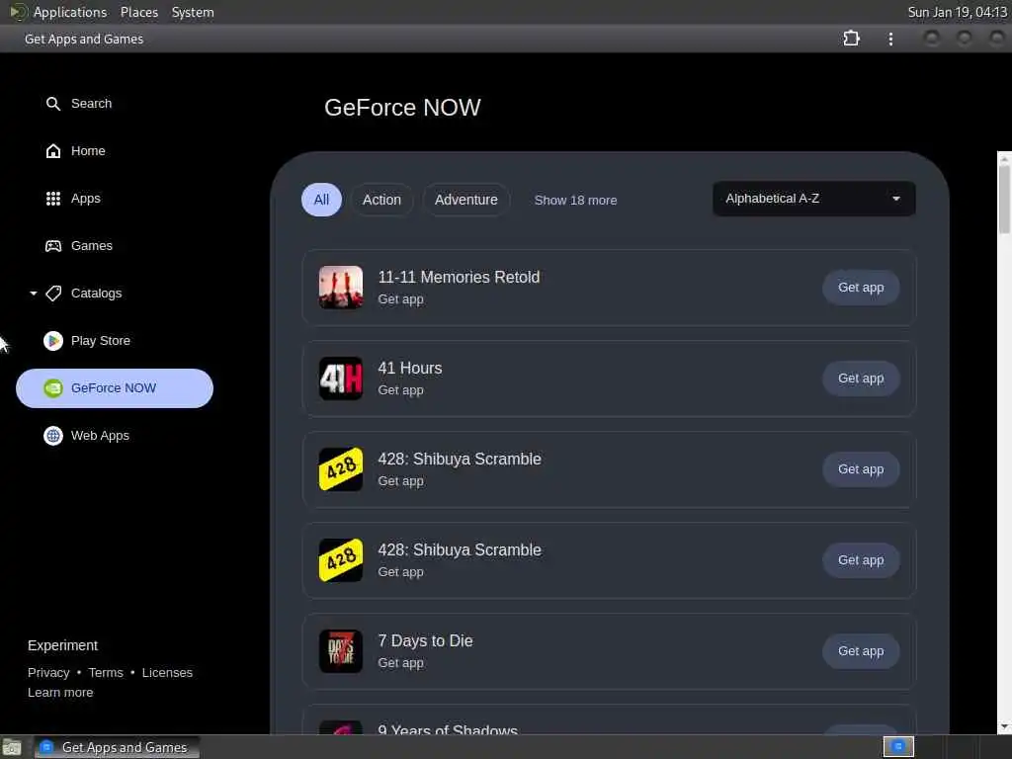Click the clock showing Sun Jan 19
The width and height of the screenshot is (1012, 759).
pyautogui.click(x=957, y=12)
